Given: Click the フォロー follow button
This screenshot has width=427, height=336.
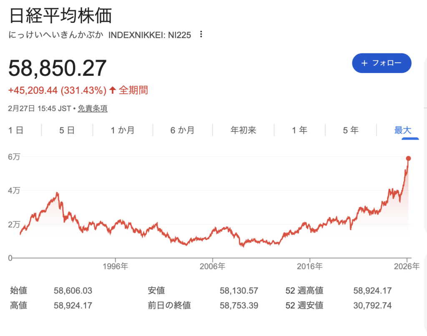Looking at the screenshot, I should [x=382, y=63].
